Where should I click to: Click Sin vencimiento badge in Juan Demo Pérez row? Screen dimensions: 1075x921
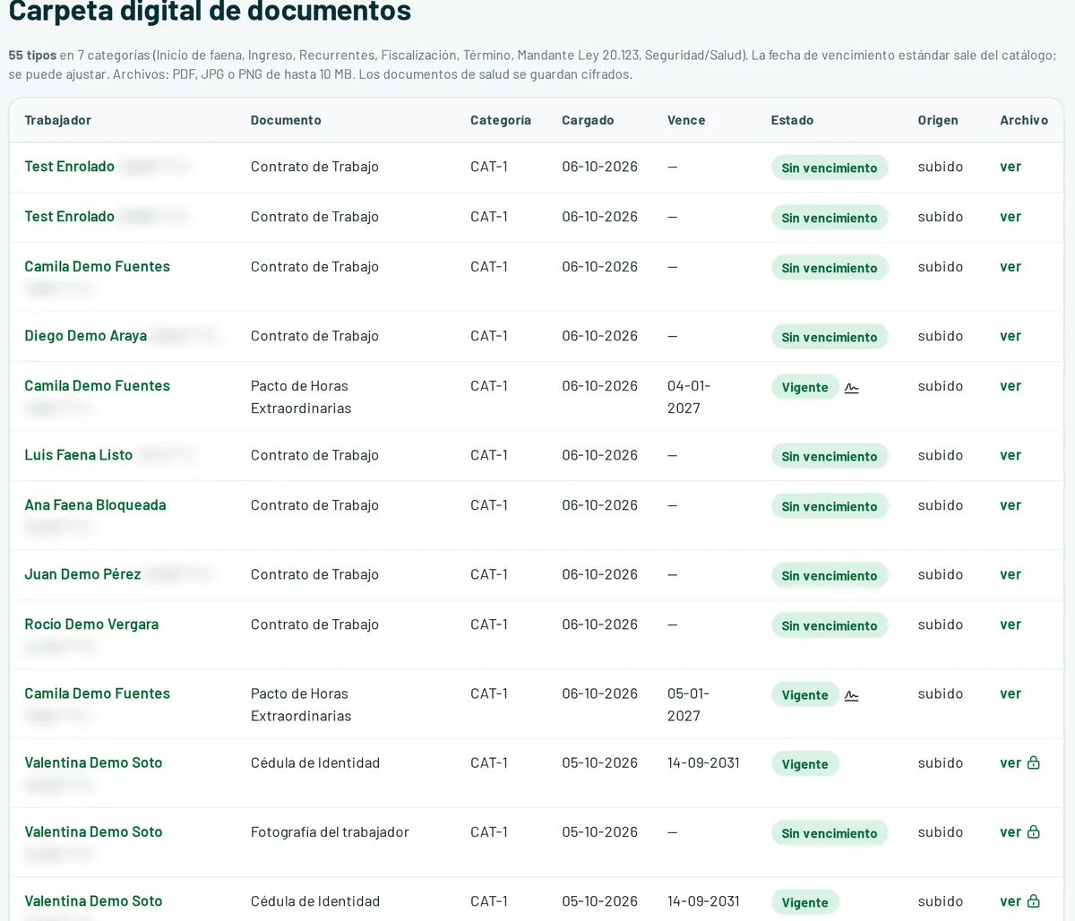coord(830,575)
